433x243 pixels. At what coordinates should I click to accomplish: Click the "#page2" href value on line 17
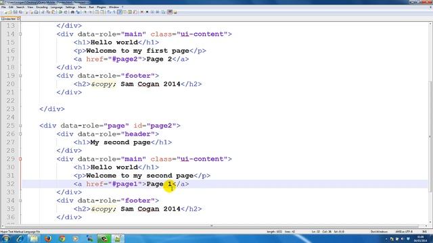coord(124,59)
